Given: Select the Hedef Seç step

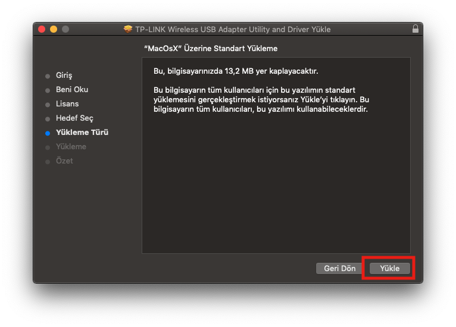Looking at the screenshot, I should (74, 118).
